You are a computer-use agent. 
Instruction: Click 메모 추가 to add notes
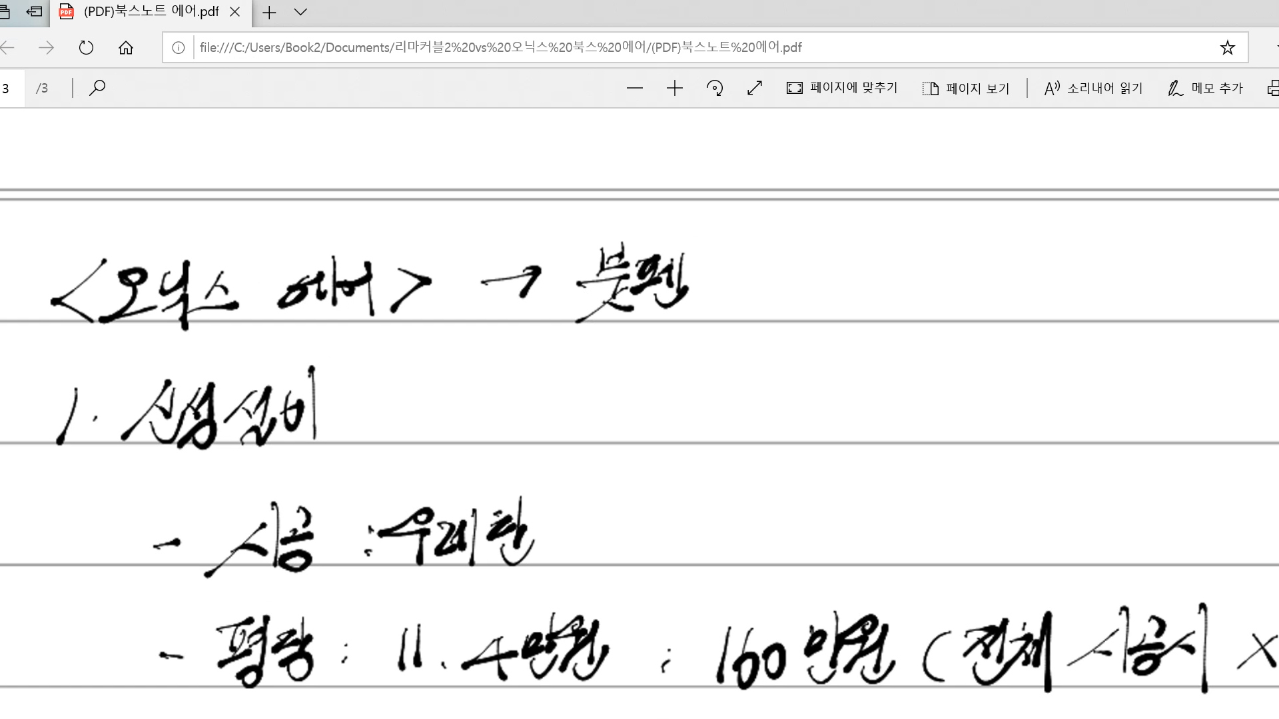coord(1205,88)
